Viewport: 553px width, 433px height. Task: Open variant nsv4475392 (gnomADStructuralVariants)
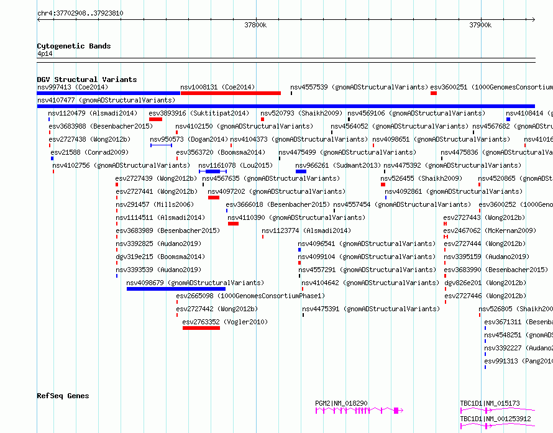coord(452,165)
